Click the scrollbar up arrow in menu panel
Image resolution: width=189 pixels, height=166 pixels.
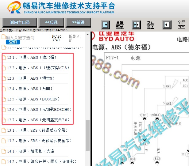[88, 34]
